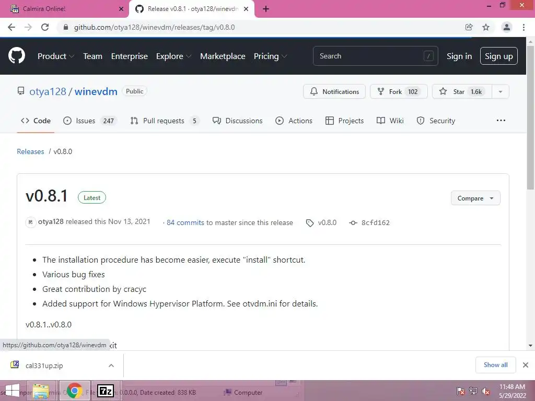Select the Projects tab
This screenshot has width=535, height=401.
pyautogui.click(x=345, y=121)
